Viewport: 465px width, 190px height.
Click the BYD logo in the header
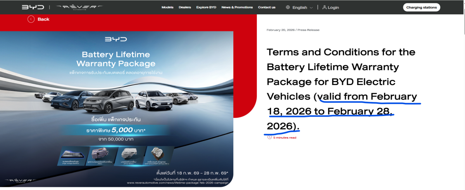33,7
